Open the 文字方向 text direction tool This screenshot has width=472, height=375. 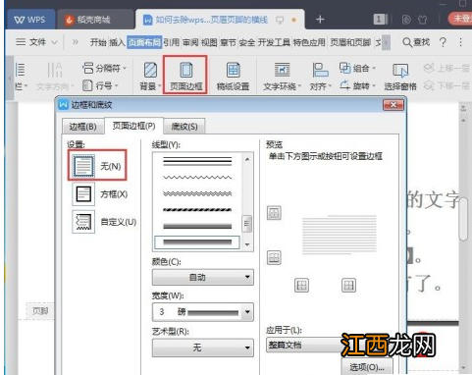(x=55, y=76)
